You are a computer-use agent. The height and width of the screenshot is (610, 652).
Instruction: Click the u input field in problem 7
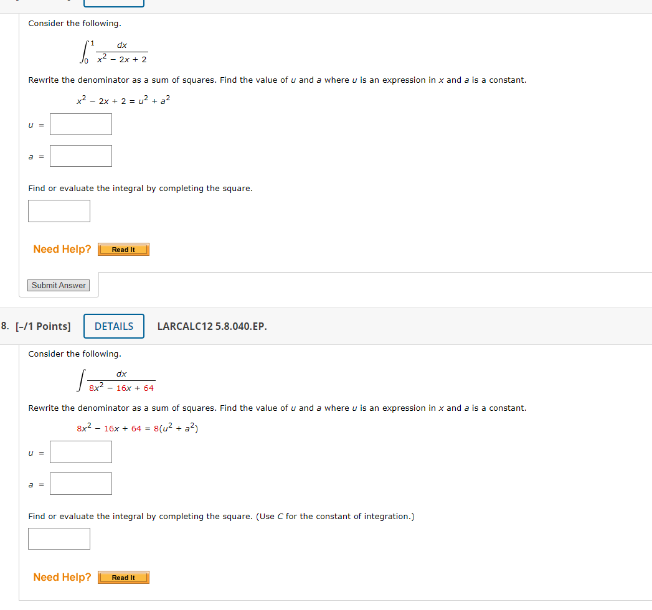click(81, 124)
